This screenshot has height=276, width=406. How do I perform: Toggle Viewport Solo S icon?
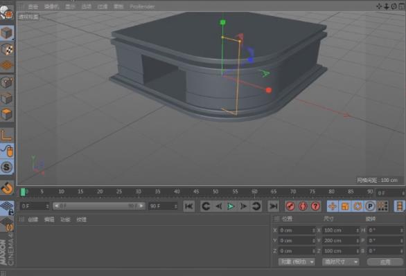7,167
